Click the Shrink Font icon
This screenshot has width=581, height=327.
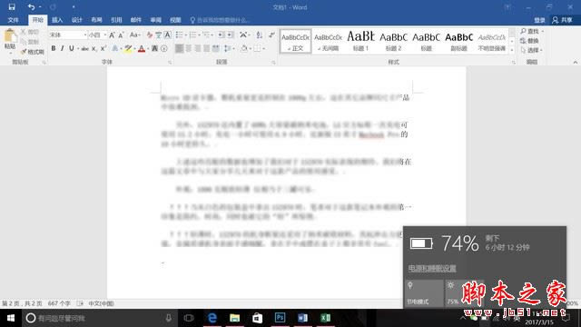121,35
